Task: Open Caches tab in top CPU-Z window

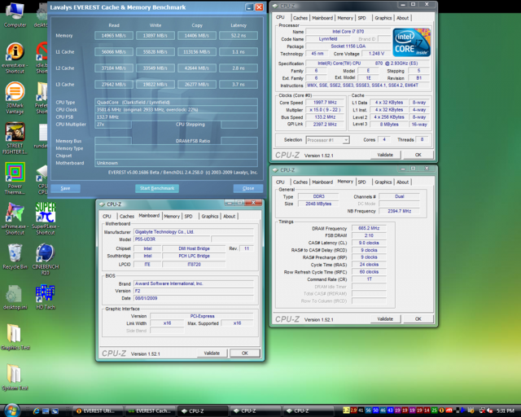Action: [300, 18]
